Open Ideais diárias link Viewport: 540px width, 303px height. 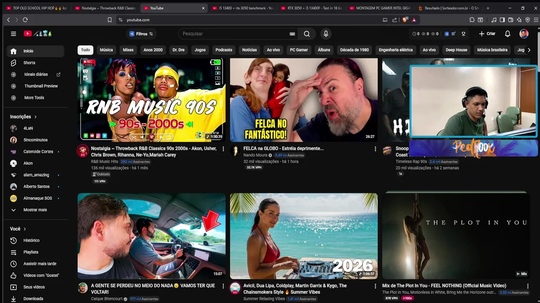(35, 74)
